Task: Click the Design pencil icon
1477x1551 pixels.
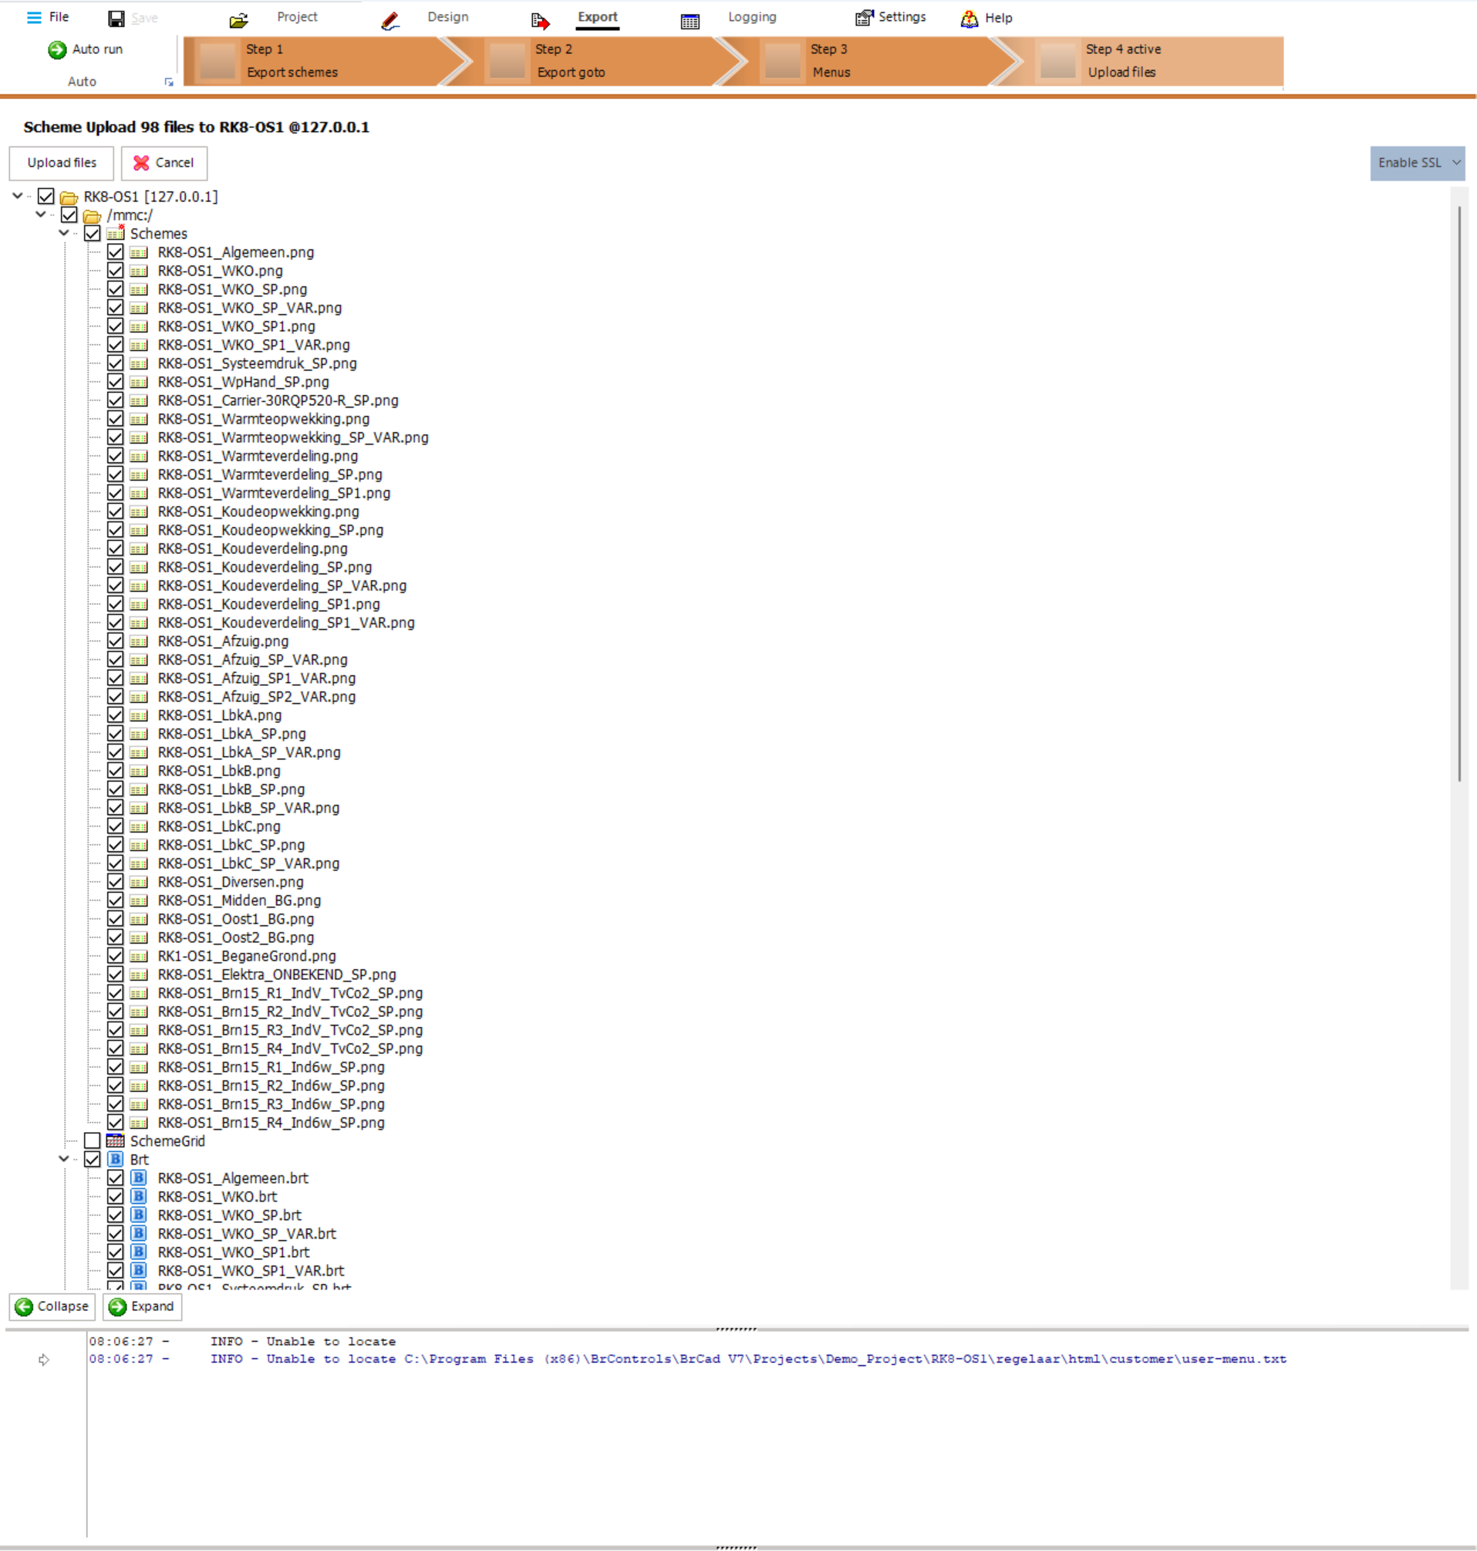Action: (x=389, y=22)
